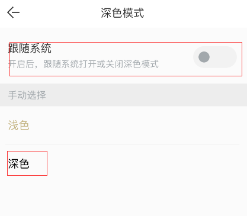
Task: Click the 跟随系统 label text
Action: (30, 49)
